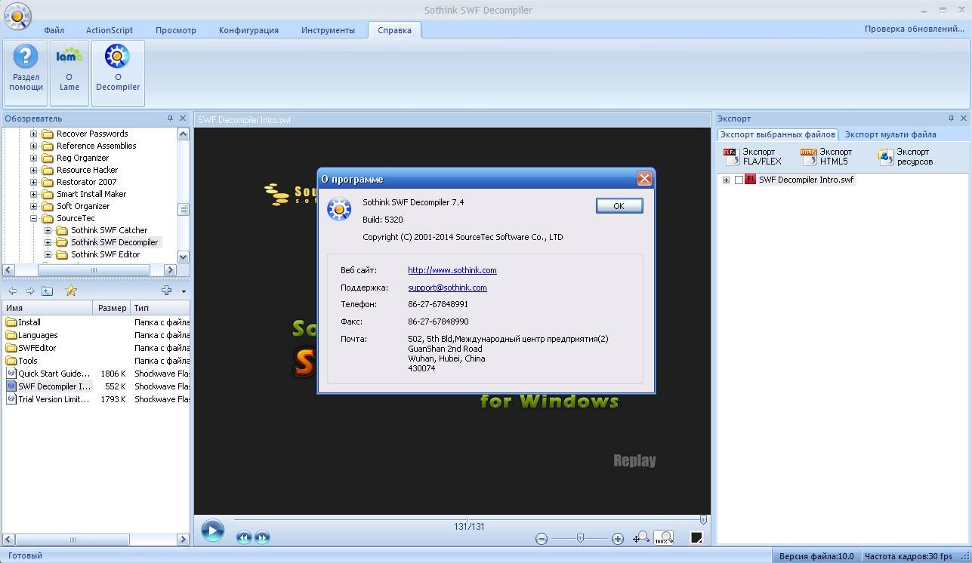The height and width of the screenshot is (563, 972).
Task: Click the explorer Back arrow icon
Action: coord(13,291)
